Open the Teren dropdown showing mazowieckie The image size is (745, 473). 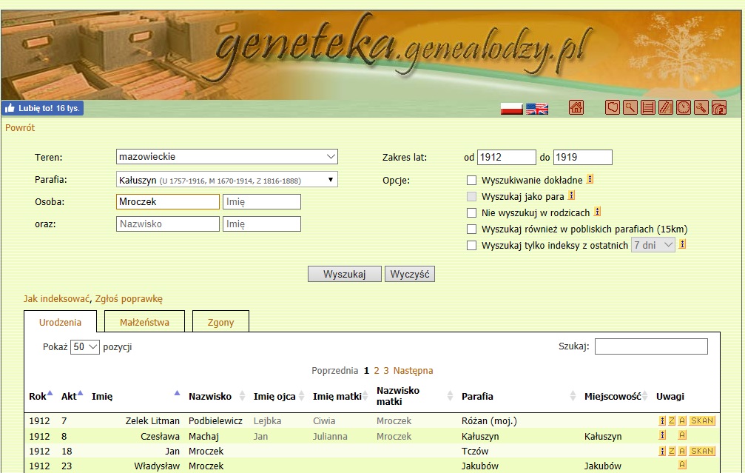point(227,157)
